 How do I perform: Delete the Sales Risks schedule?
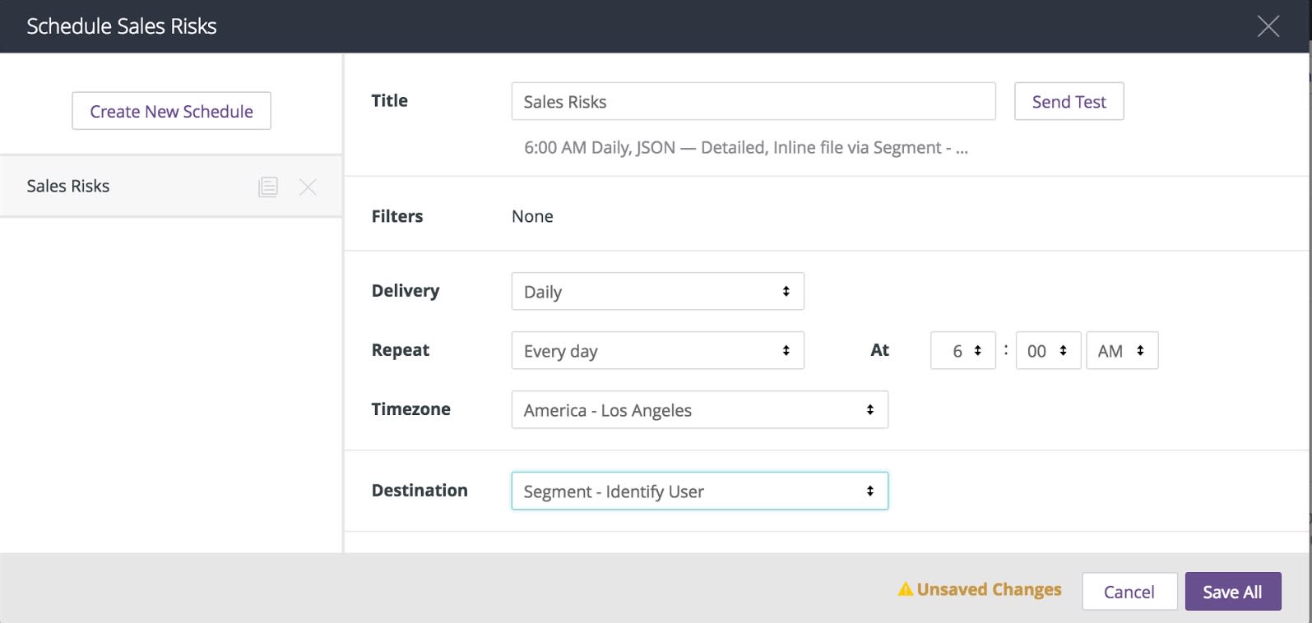tap(308, 187)
